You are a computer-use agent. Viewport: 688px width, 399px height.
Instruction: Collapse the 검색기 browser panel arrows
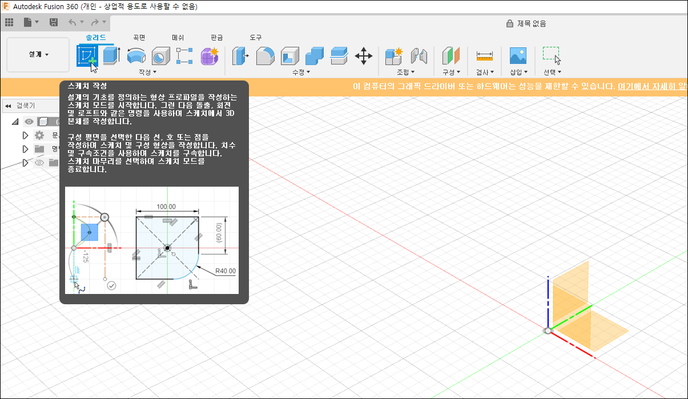(x=8, y=106)
